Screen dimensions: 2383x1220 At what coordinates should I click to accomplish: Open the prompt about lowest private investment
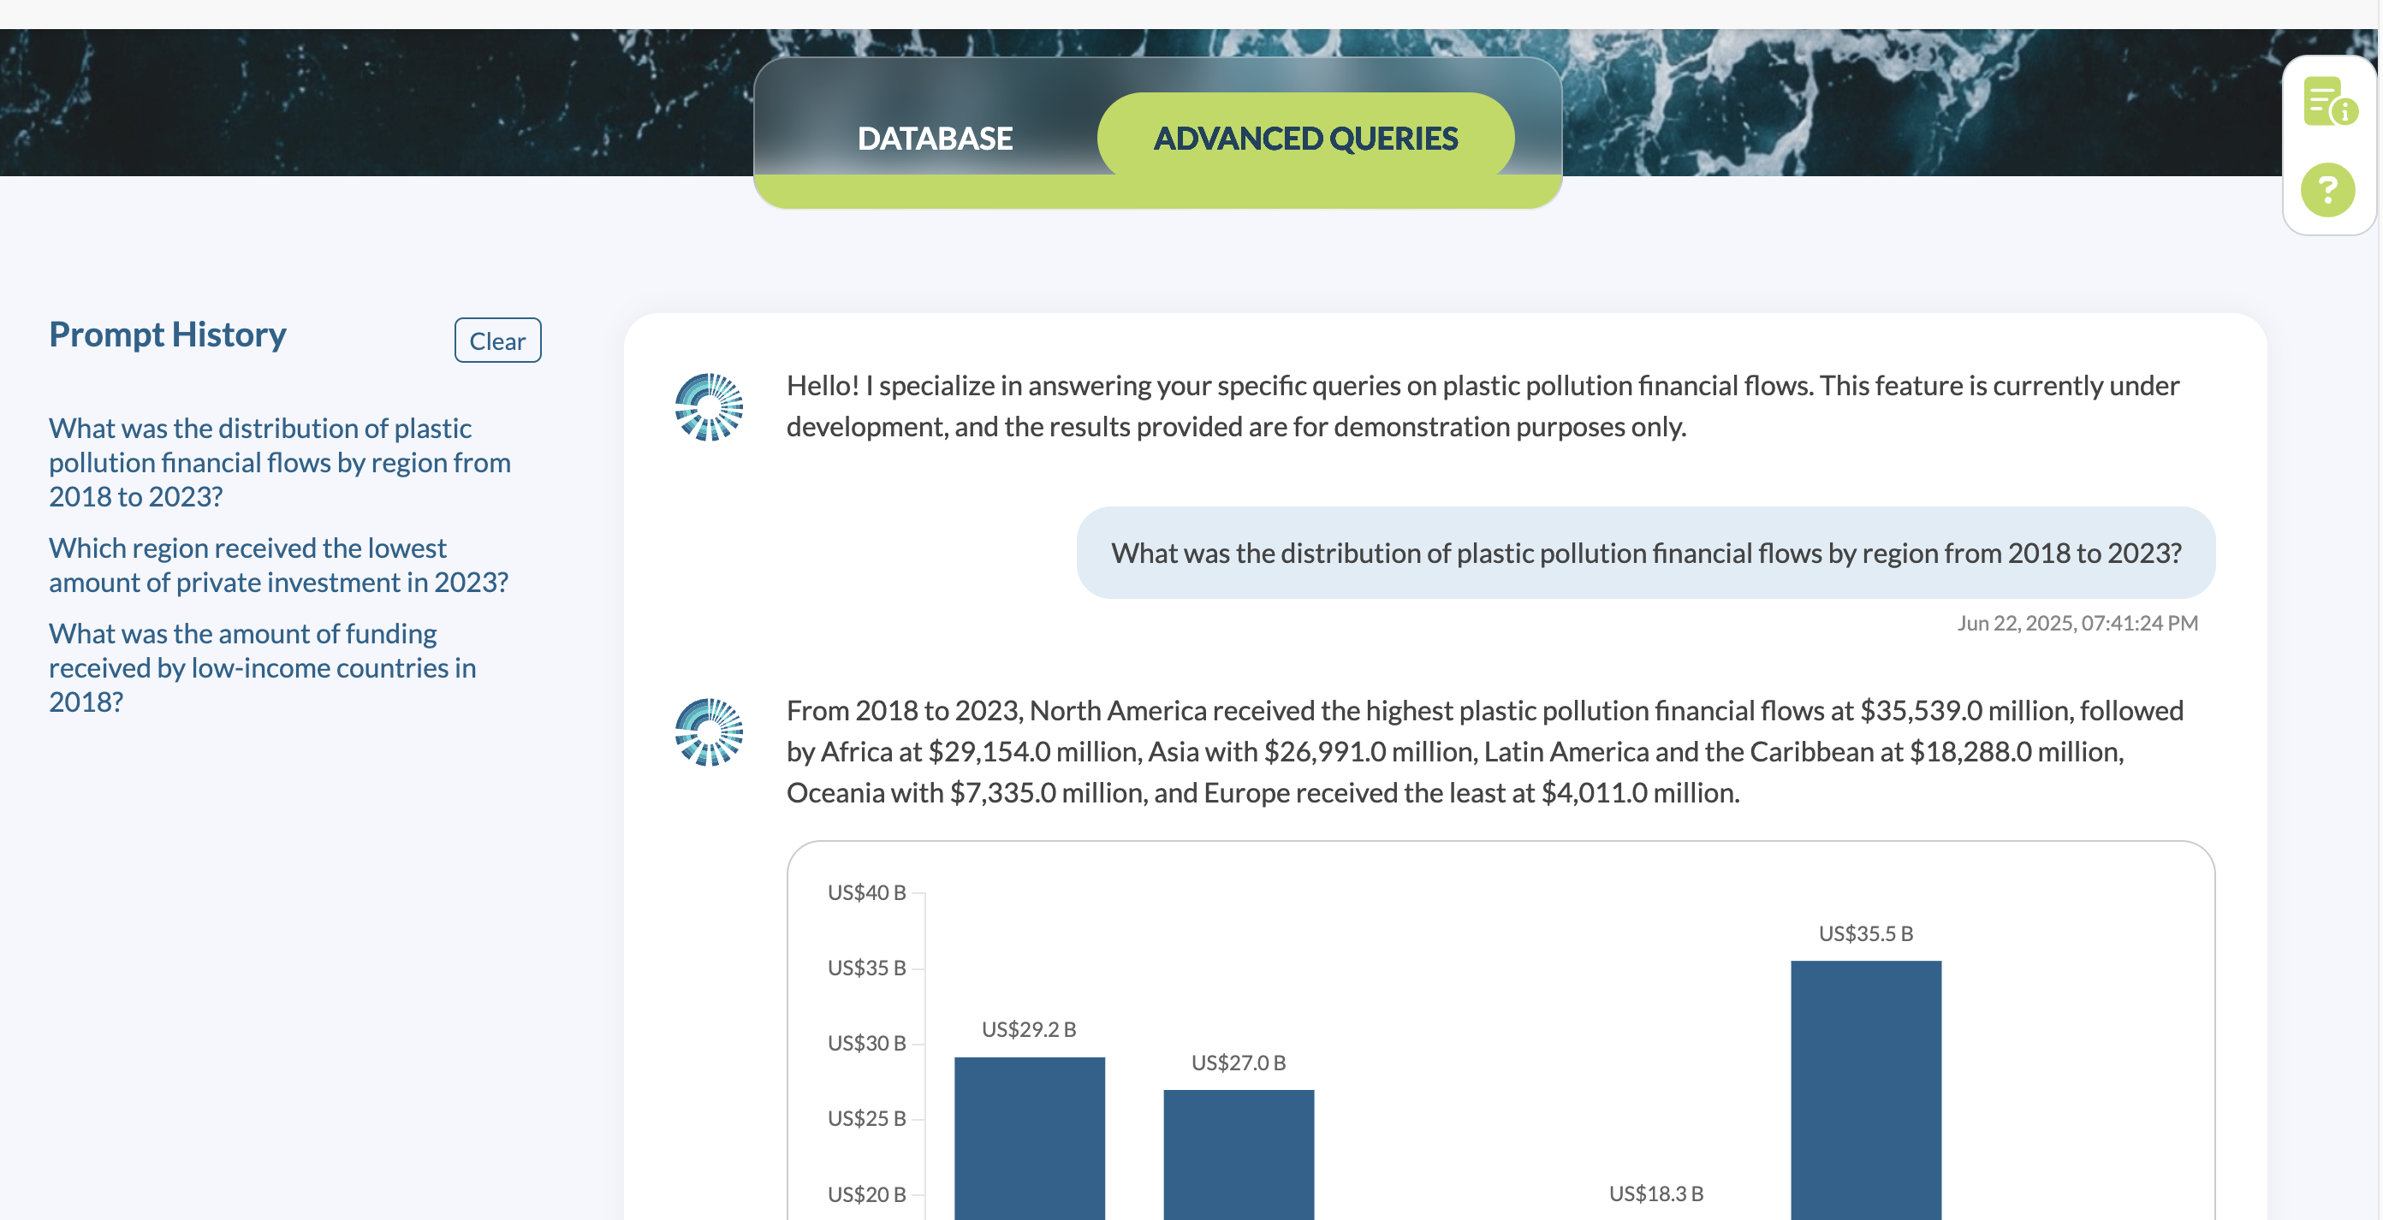(278, 566)
